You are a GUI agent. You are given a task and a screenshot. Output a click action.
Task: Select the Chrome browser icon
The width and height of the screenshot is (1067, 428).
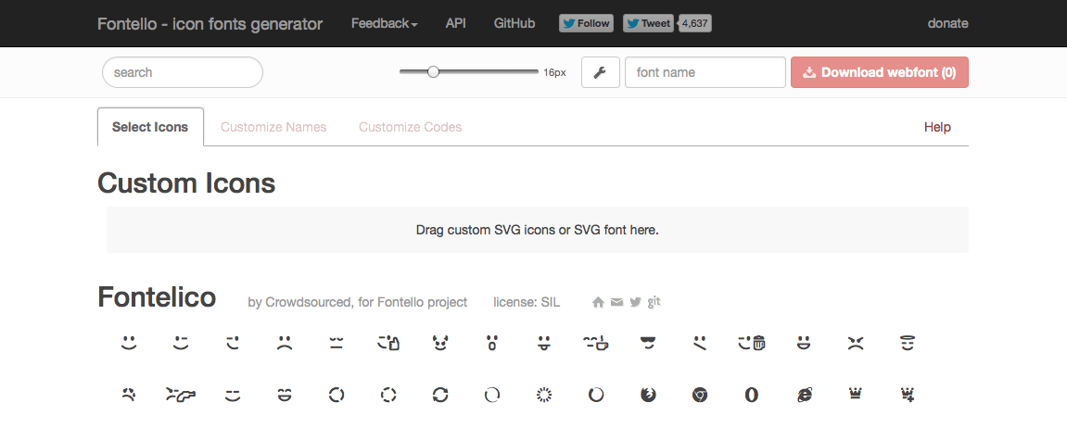tap(700, 395)
